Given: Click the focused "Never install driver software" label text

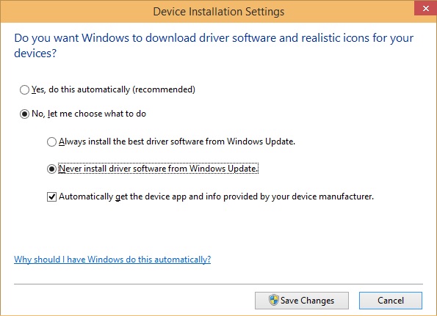Looking at the screenshot, I should coord(159,169).
